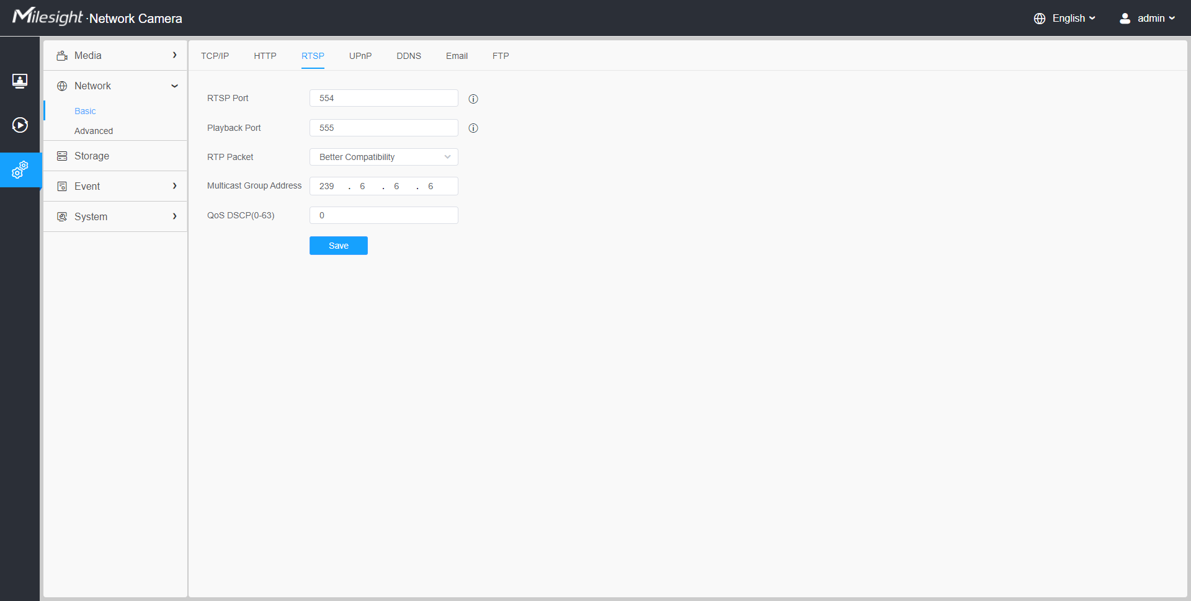Click the QoS DSCP input field
Image resolution: width=1191 pixels, height=601 pixels.
383,215
